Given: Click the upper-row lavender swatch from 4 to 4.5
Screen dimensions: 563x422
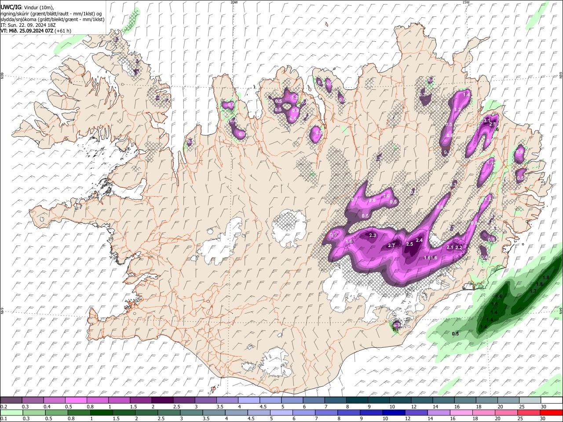Looking at the screenshot, I should (250, 400).
